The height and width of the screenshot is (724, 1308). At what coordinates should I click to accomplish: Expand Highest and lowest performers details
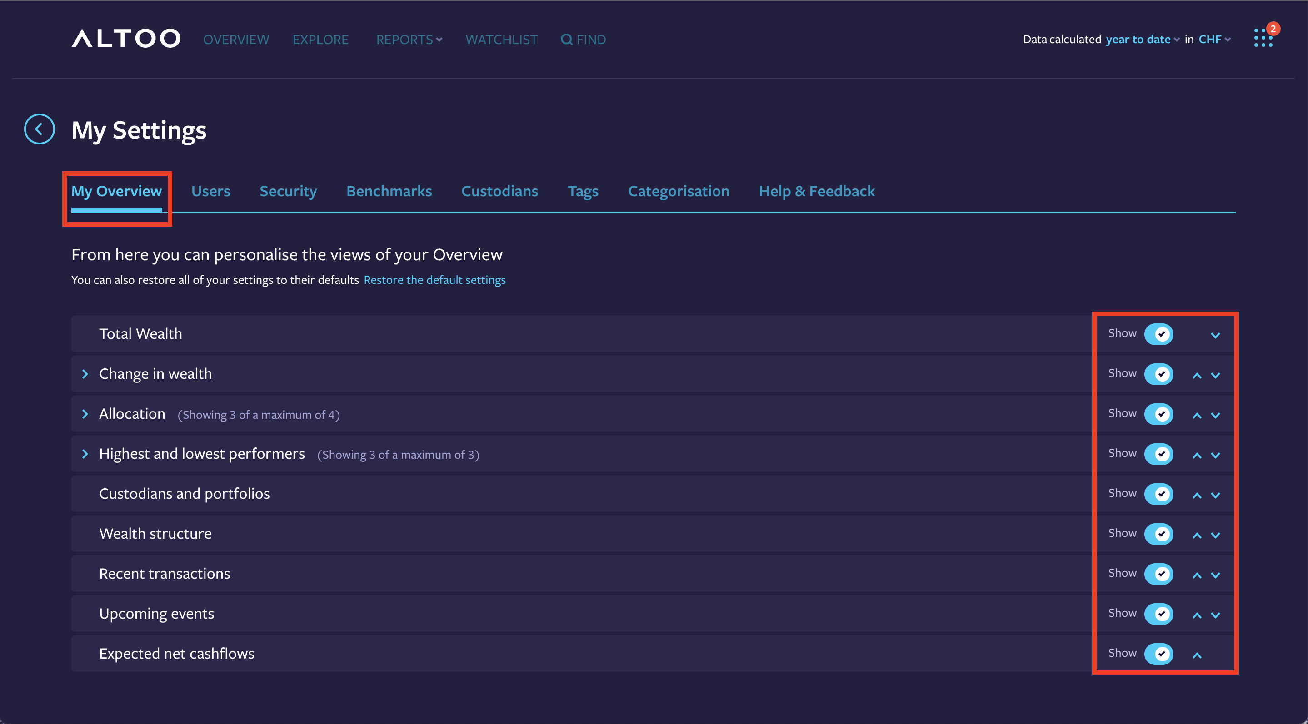85,454
